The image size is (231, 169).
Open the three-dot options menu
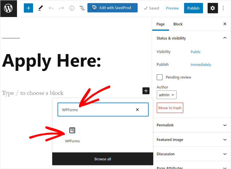click(223, 8)
